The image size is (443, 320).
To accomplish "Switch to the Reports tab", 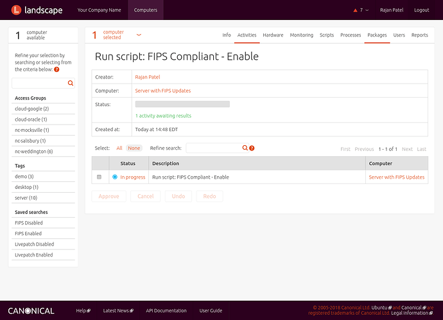I will pos(419,35).
